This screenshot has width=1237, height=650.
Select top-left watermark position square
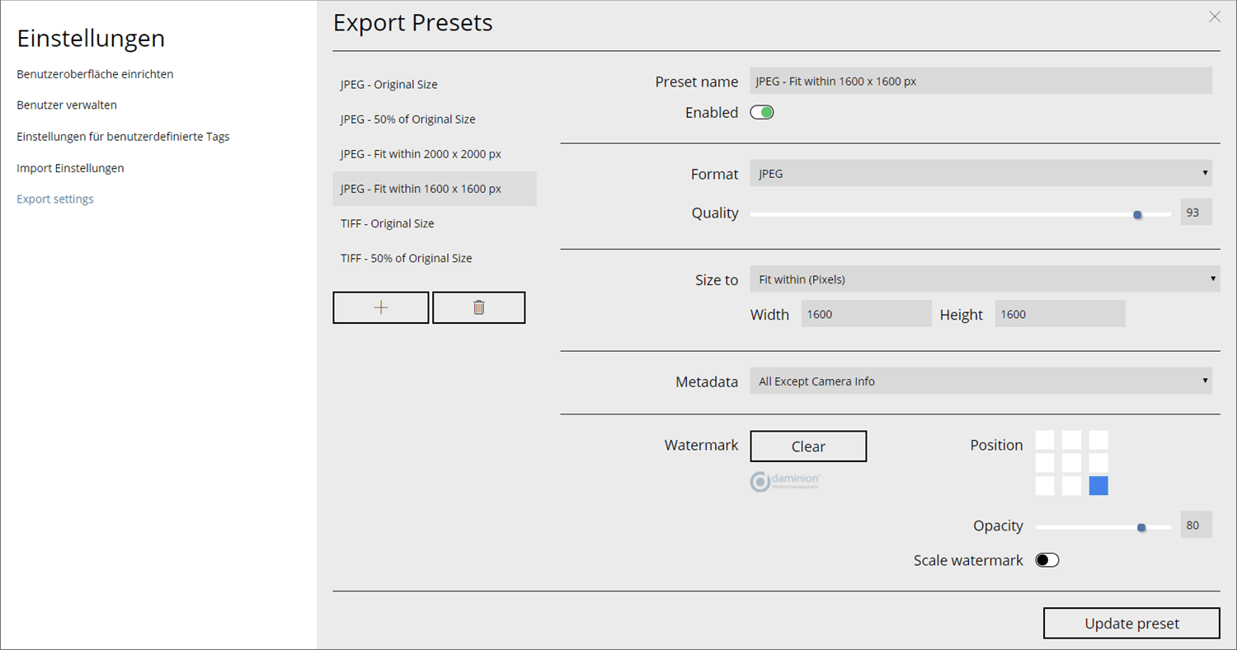(1045, 440)
